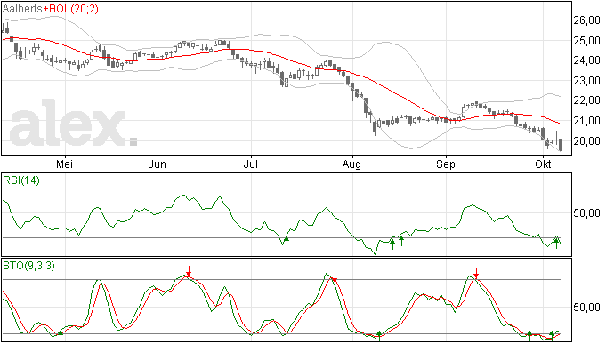Click the 26,00 price axis label
Screen dimensions: 614x344
[586, 20]
